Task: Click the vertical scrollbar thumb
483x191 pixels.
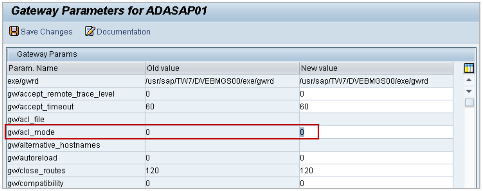Action: point(469,103)
